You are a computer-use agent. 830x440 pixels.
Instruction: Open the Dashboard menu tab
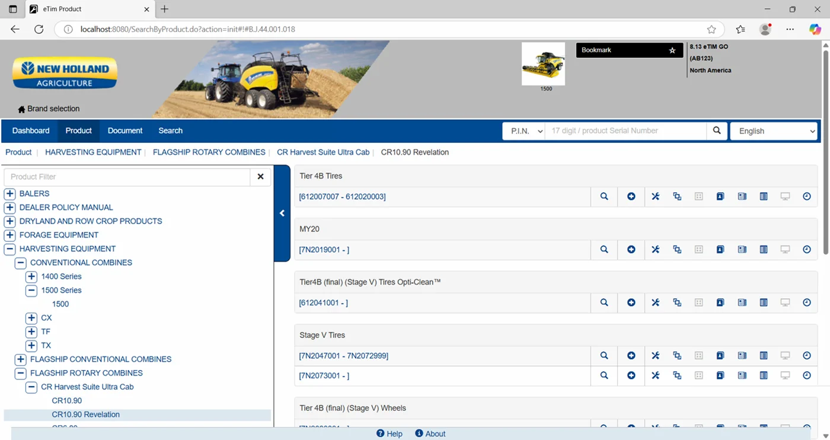31,130
